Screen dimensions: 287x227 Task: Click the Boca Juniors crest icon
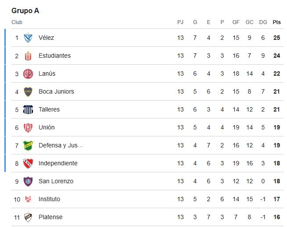(x=28, y=92)
